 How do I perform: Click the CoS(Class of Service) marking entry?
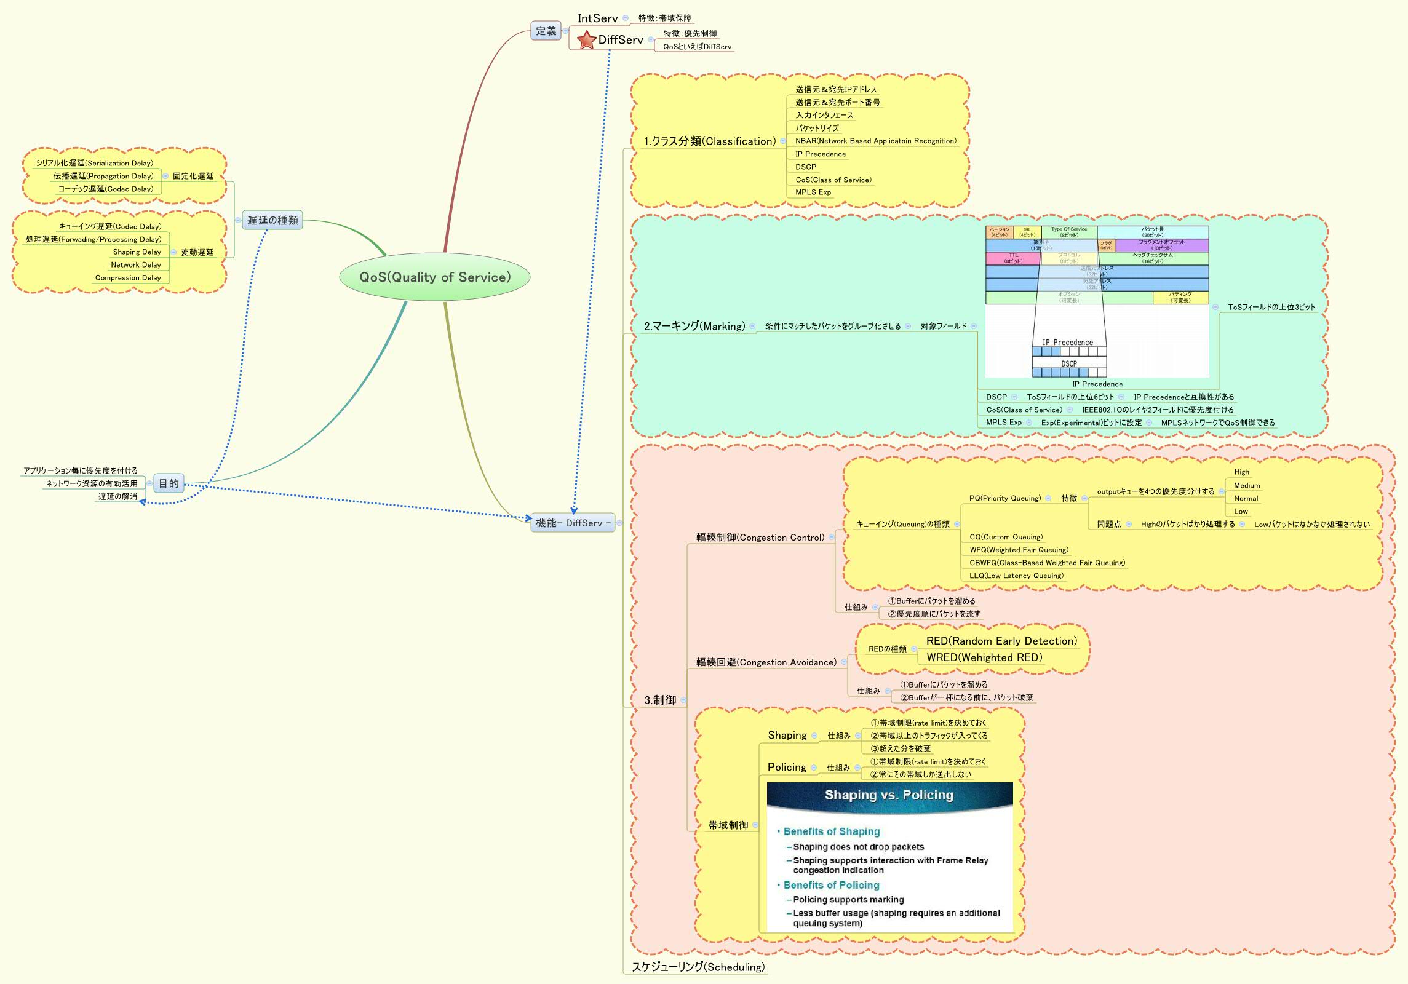1024,410
